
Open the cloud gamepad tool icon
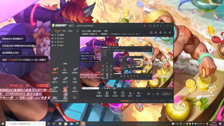click(x=74, y=98)
